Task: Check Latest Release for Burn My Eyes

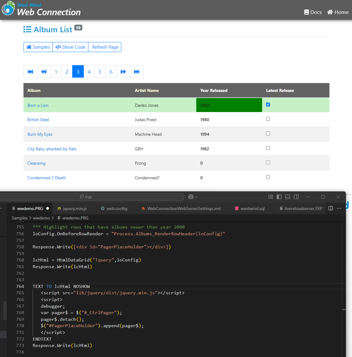Action: coord(268,133)
